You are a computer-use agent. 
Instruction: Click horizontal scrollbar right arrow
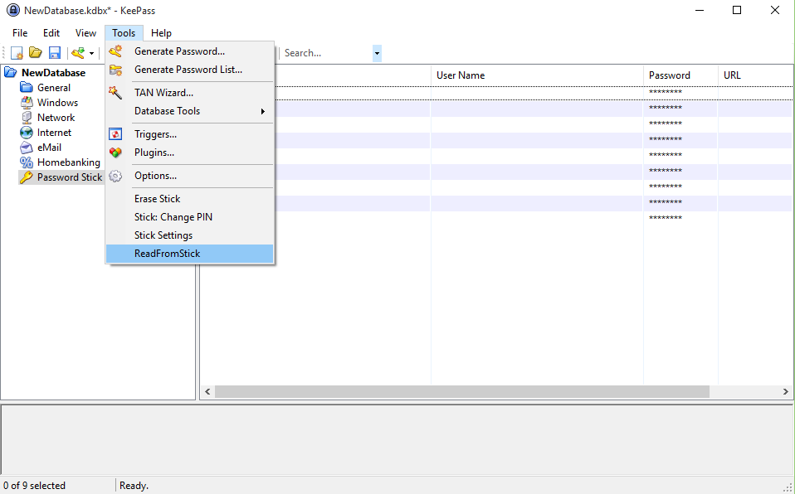[785, 392]
